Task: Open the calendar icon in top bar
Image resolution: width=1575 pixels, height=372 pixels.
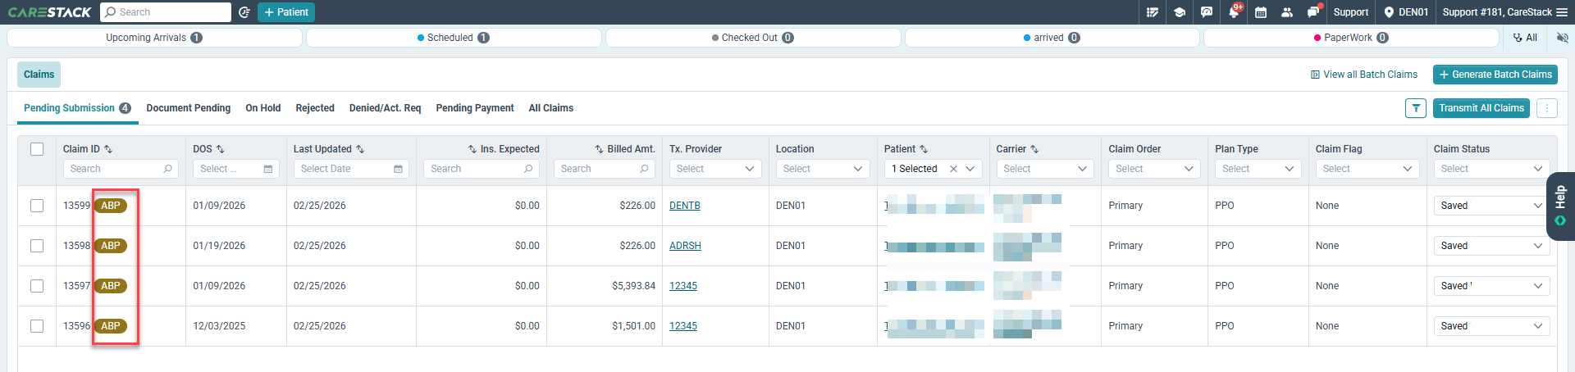Action: point(1261,12)
